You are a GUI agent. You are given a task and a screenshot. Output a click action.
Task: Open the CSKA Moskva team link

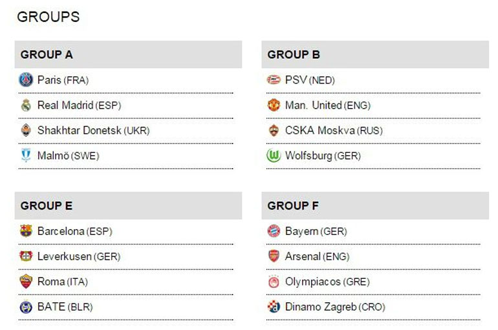pyautogui.click(x=319, y=131)
